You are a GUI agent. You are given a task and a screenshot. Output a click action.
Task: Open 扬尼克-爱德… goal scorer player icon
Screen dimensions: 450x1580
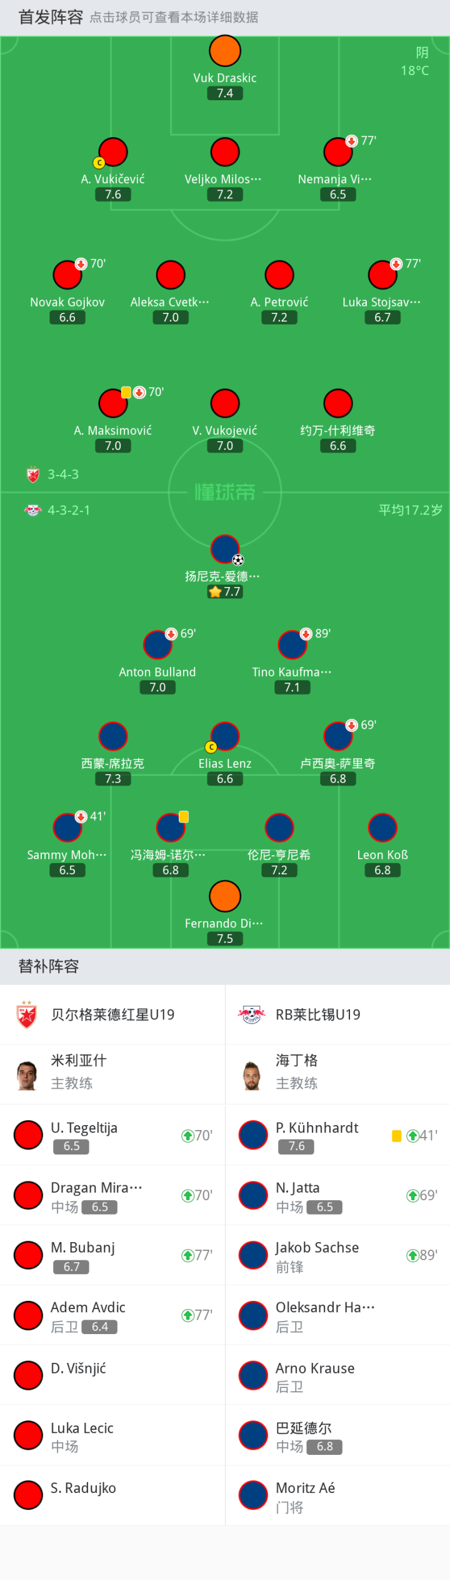click(225, 549)
